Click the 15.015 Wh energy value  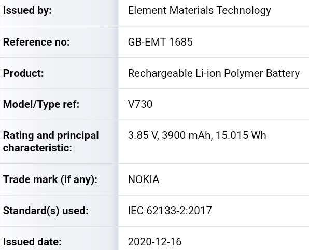coord(241,136)
